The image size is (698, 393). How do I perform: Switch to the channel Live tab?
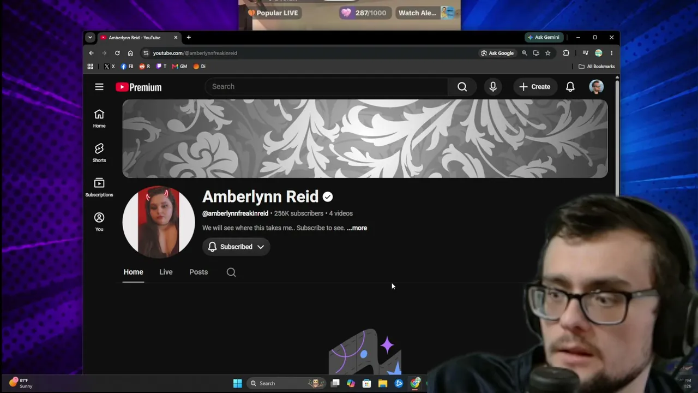coord(166,272)
